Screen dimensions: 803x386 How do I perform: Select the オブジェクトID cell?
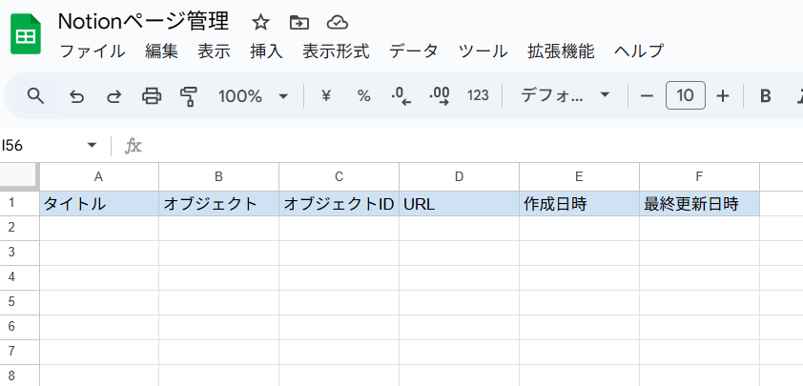tap(339, 204)
